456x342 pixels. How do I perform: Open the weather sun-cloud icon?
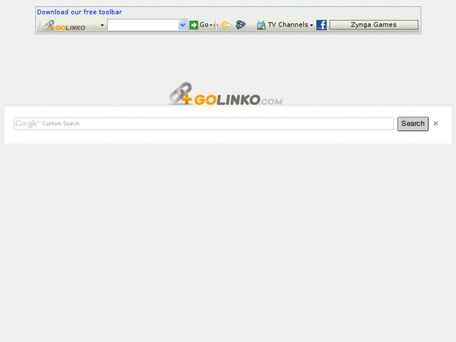click(226, 25)
